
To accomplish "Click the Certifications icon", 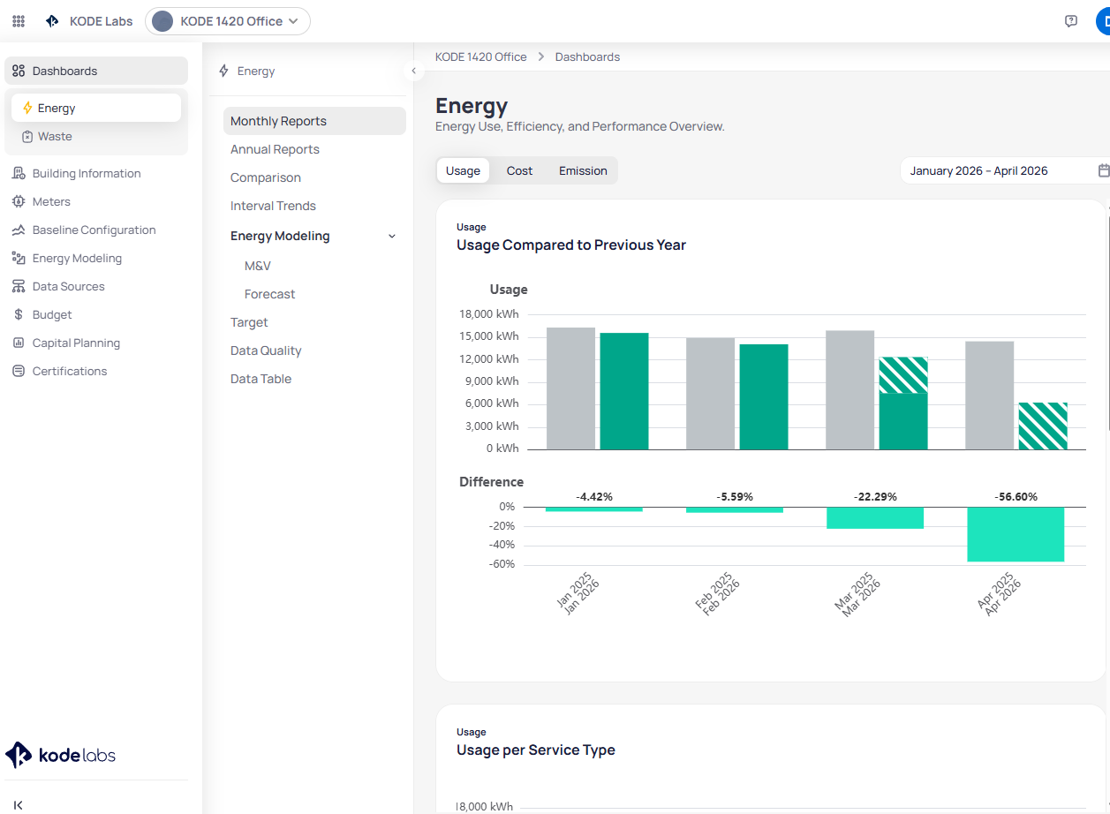I will click(x=19, y=371).
